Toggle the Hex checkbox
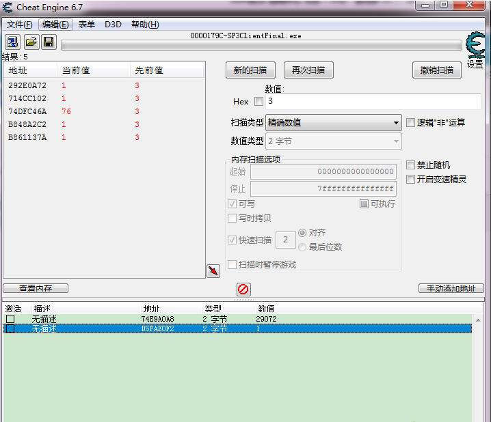This screenshot has height=422, width=491. [x=258, y=101]
